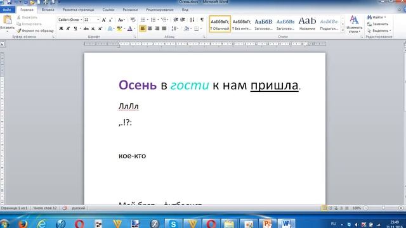Apply subscript formatting

93,28
